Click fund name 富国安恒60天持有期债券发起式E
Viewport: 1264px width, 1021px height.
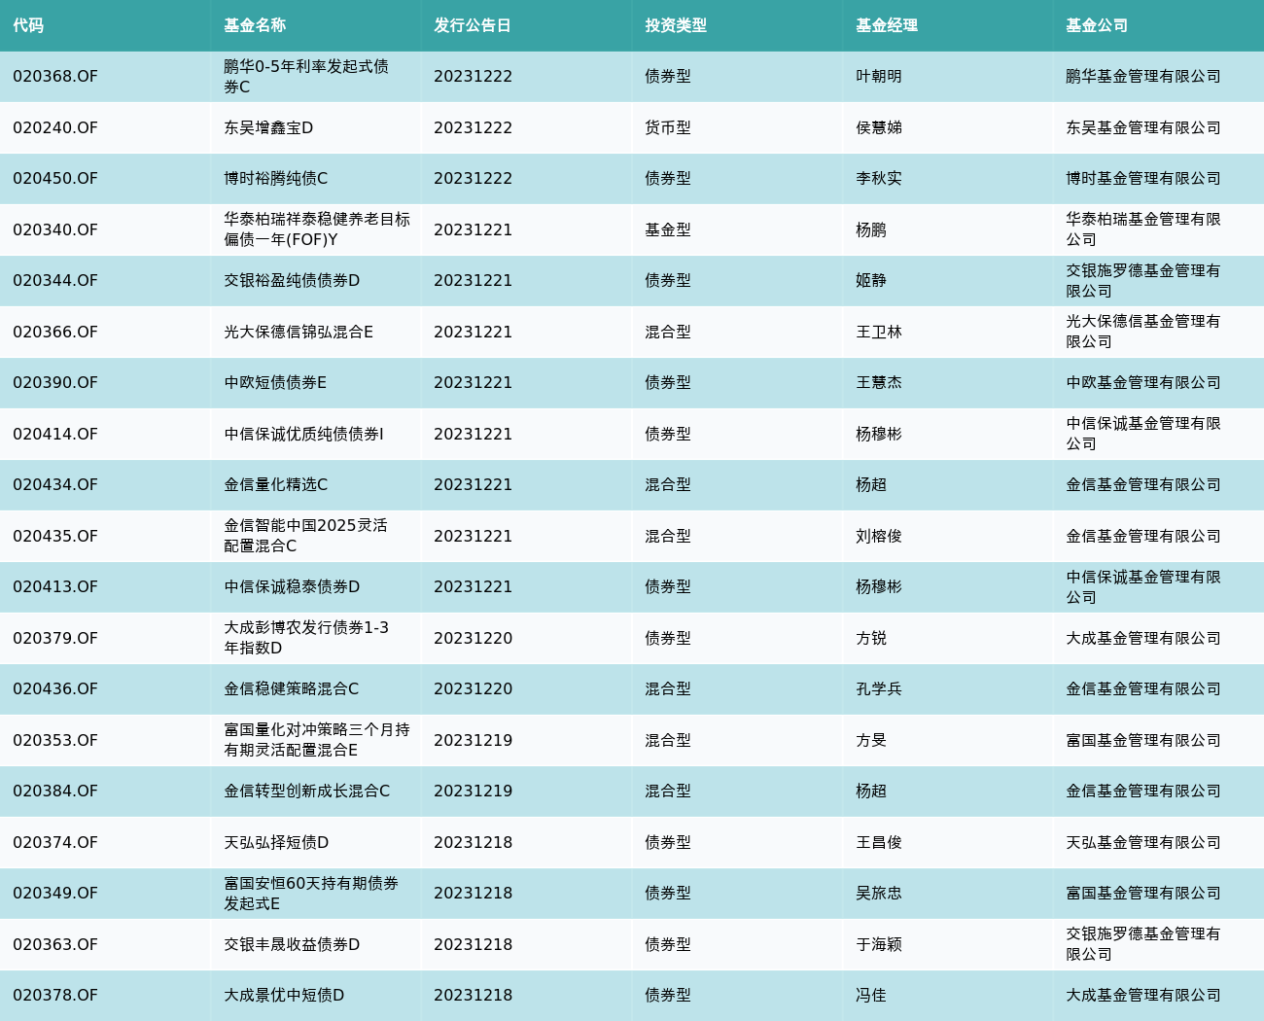coord(311,894)
